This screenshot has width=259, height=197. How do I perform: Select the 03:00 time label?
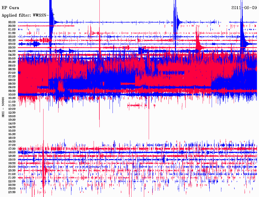tap(12, 44)
